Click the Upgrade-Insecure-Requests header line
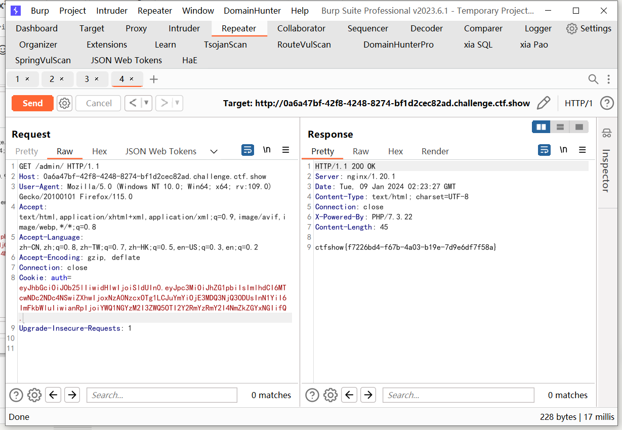Viewport: 622px width, 430px height. pyautogui.click(x=75, y=328)
